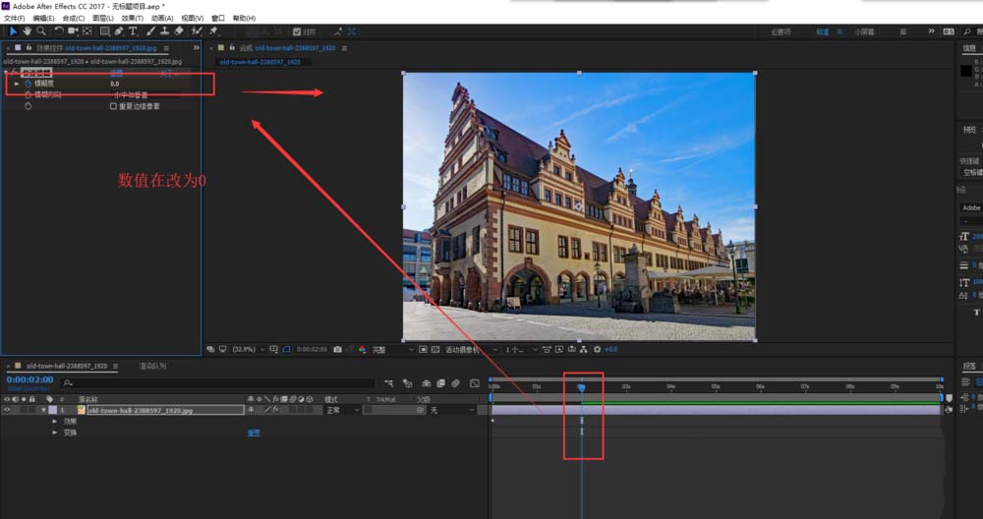The height and width of the screenshot is (519, 983).
Task: Open the layer blending mode dropdown
Action: click(x=342, y=410)
